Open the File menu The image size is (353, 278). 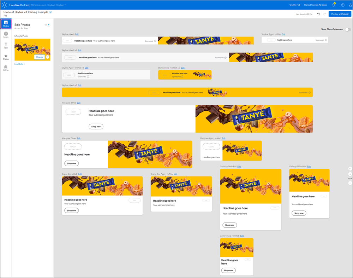click(x=5, y=16)
